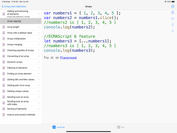Viewport: 177px width, 133px height.
Task: Tap the collapse-sidebar arrow icon
Action: [x=173, y=18]
